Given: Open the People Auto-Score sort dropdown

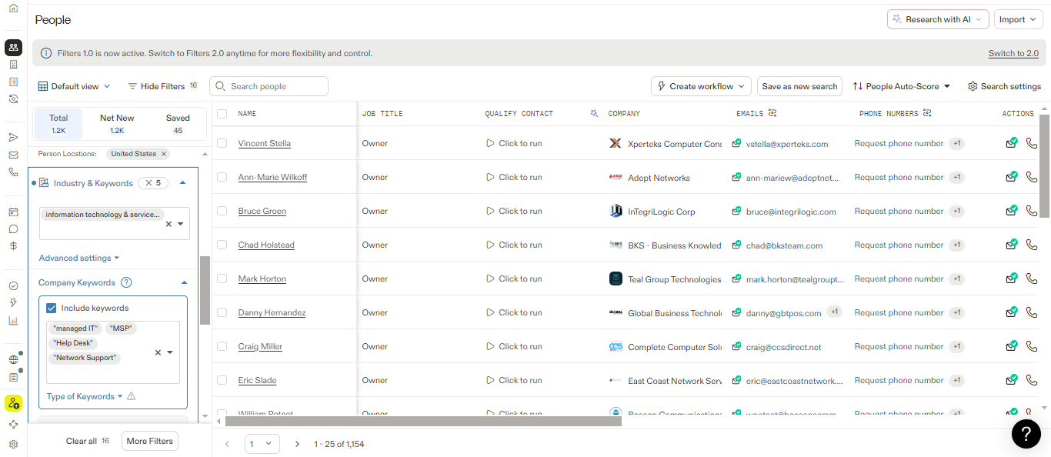Looking at the screenshot, I should pos(902,86).
